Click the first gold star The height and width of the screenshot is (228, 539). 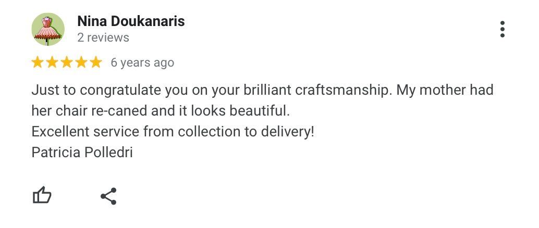pos(38,63)
